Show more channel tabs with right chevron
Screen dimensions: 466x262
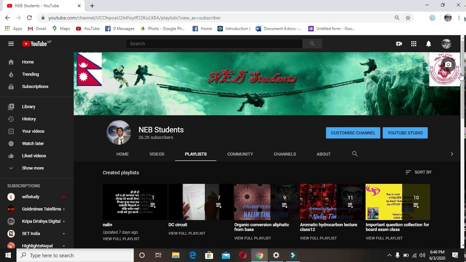pos(452,154)
